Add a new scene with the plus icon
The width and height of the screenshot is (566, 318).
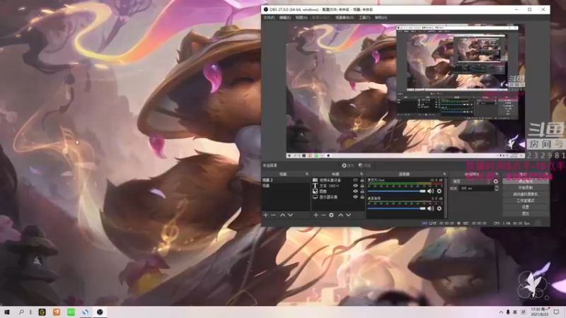(266, 215)
